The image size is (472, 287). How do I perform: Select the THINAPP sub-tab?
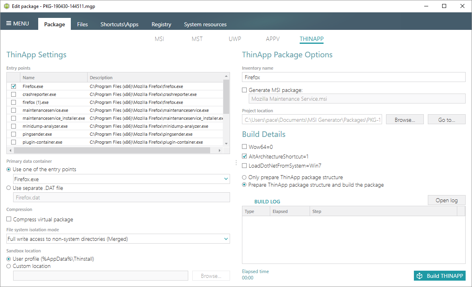click(x=312, y=39)
